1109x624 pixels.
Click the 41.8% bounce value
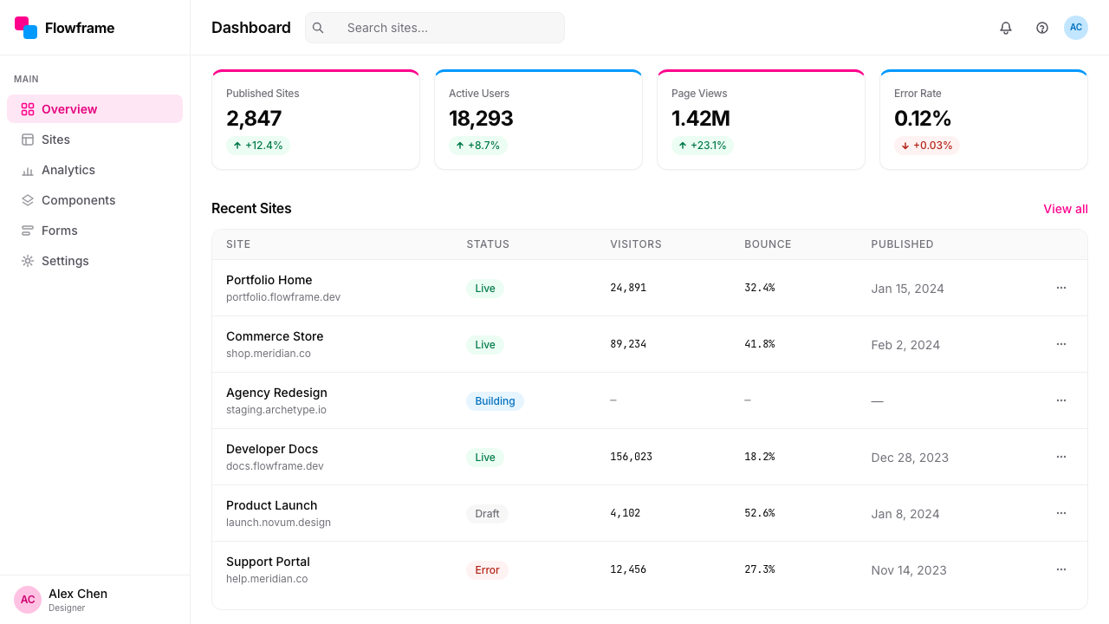coord(760,344)
